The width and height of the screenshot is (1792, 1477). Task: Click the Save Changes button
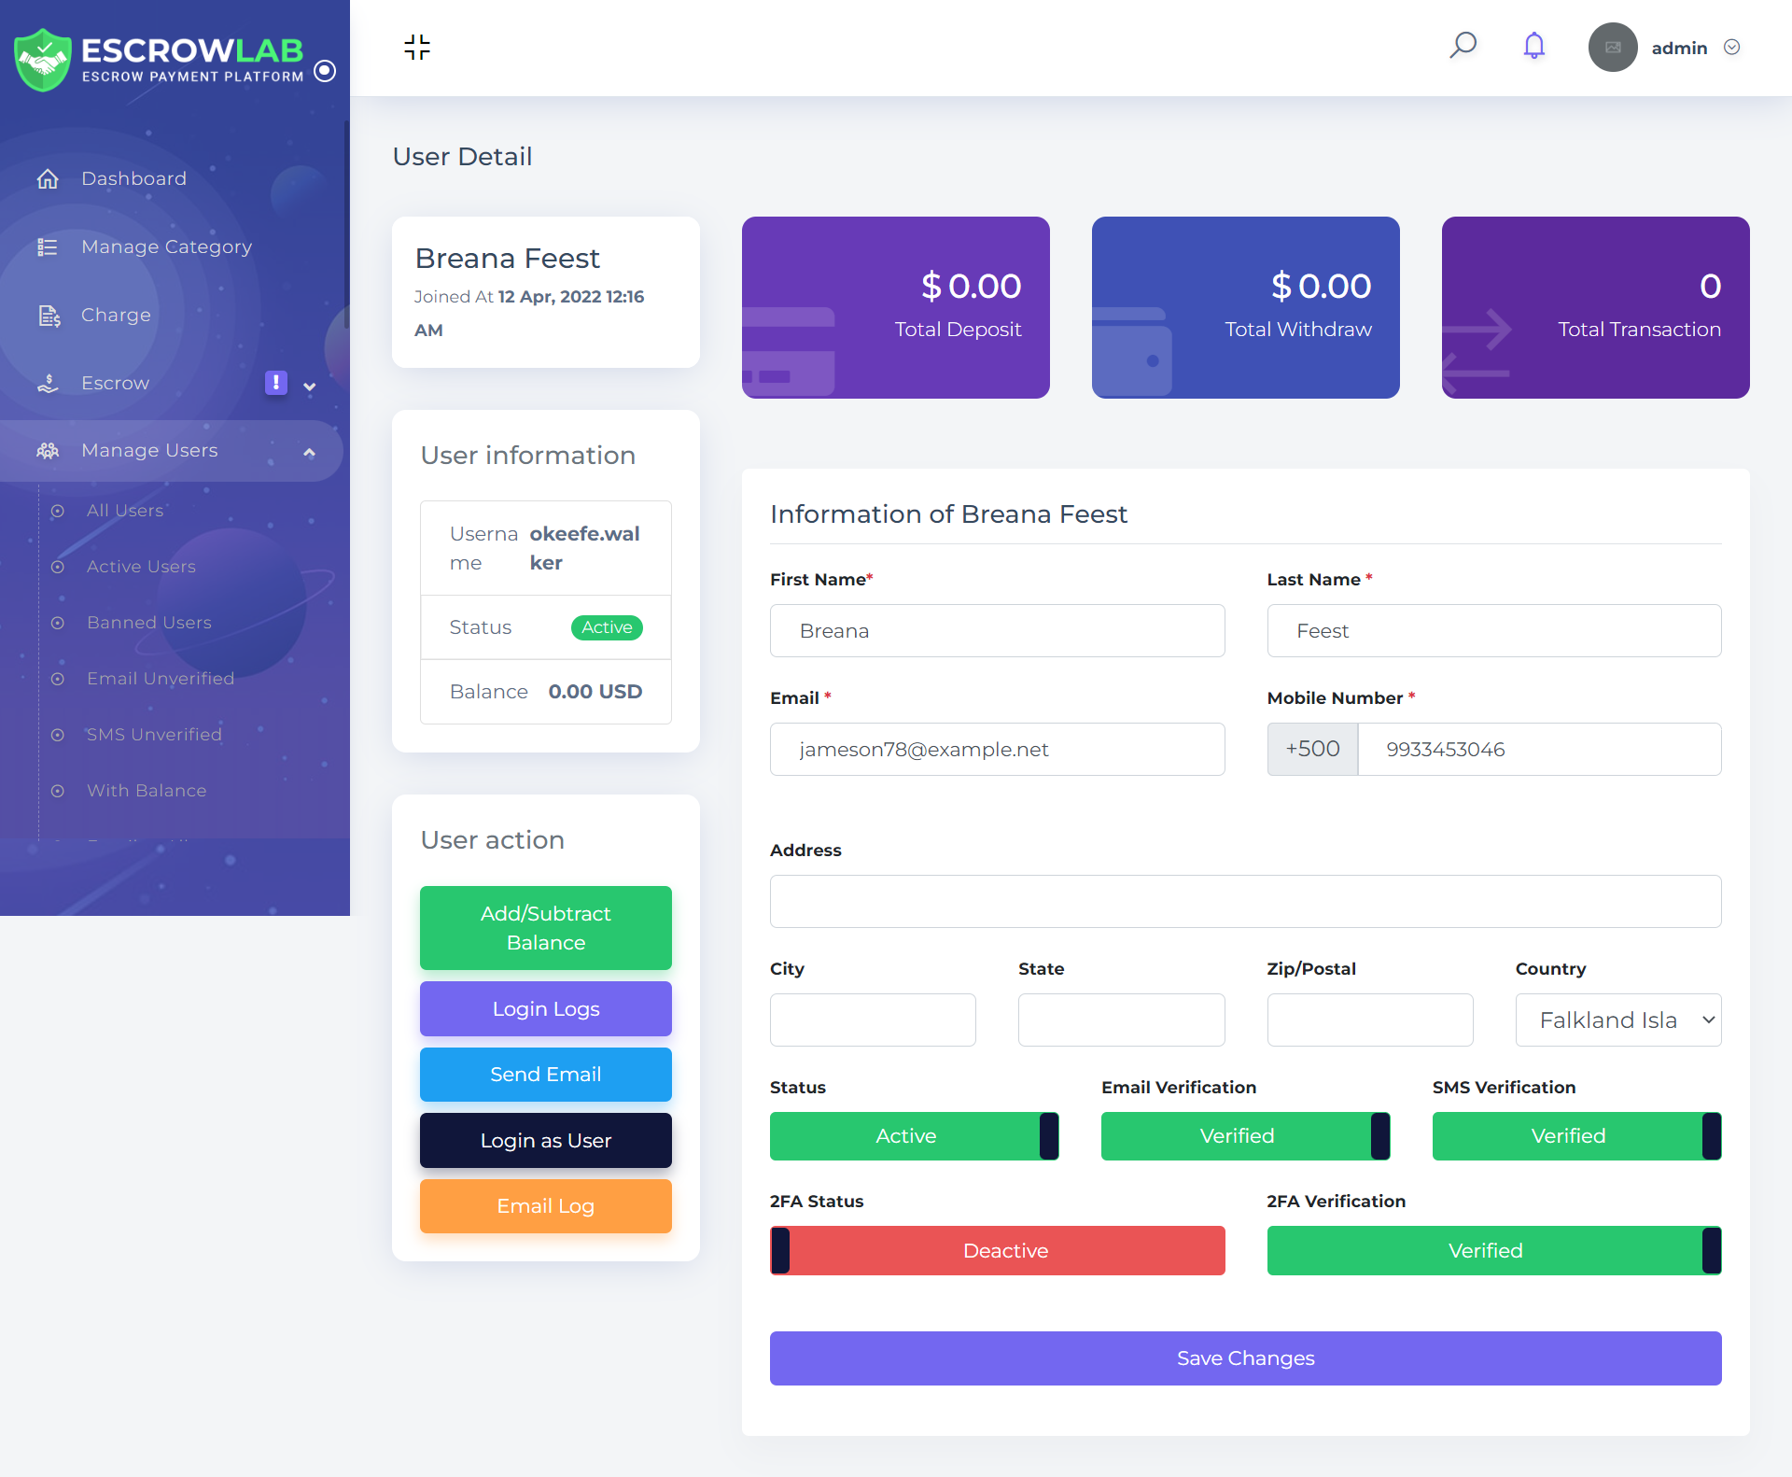(1245, 1358)
